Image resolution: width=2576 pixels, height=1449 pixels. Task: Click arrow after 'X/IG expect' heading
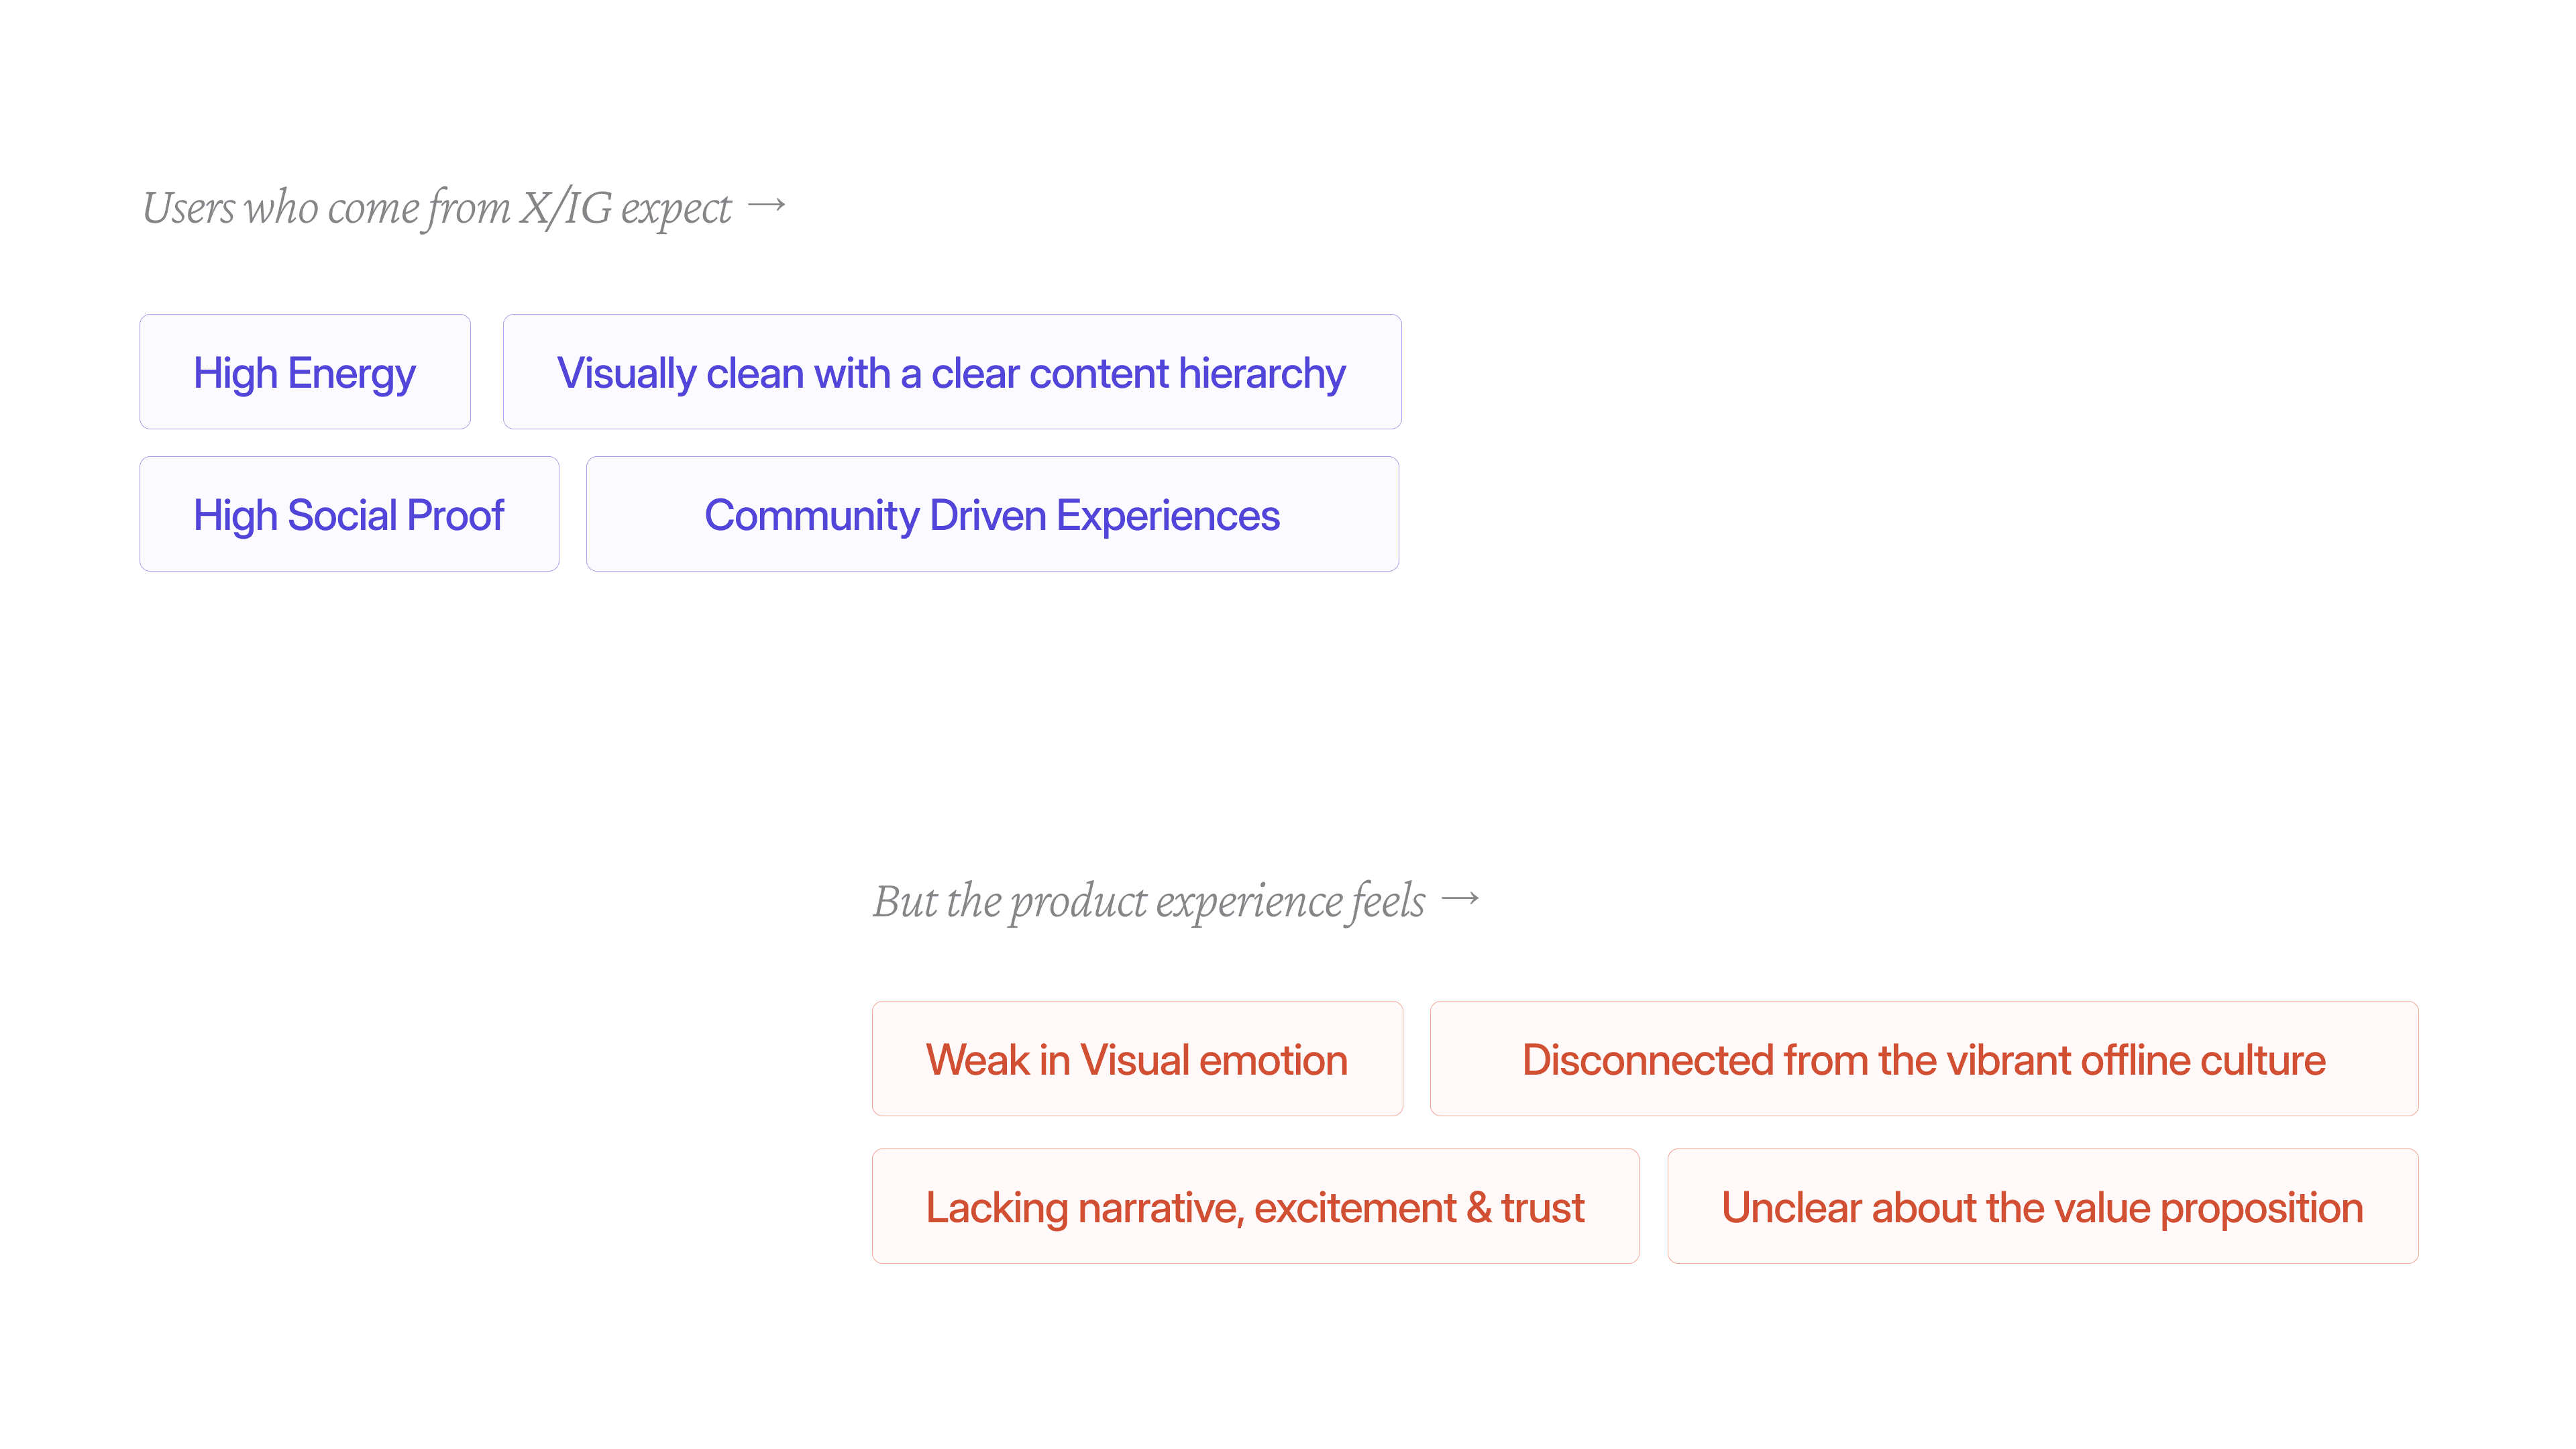click(766, 206)
